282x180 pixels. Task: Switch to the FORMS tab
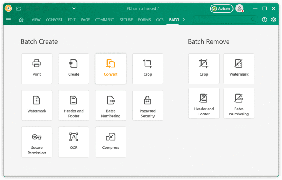(144, 20)
